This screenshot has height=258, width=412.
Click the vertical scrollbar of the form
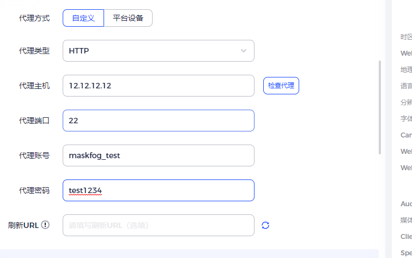point(380,107)
